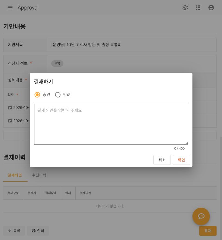222x240 pixels.
Task: Click the 데이터가 없습니다 empty message
Action: (110, 206)
